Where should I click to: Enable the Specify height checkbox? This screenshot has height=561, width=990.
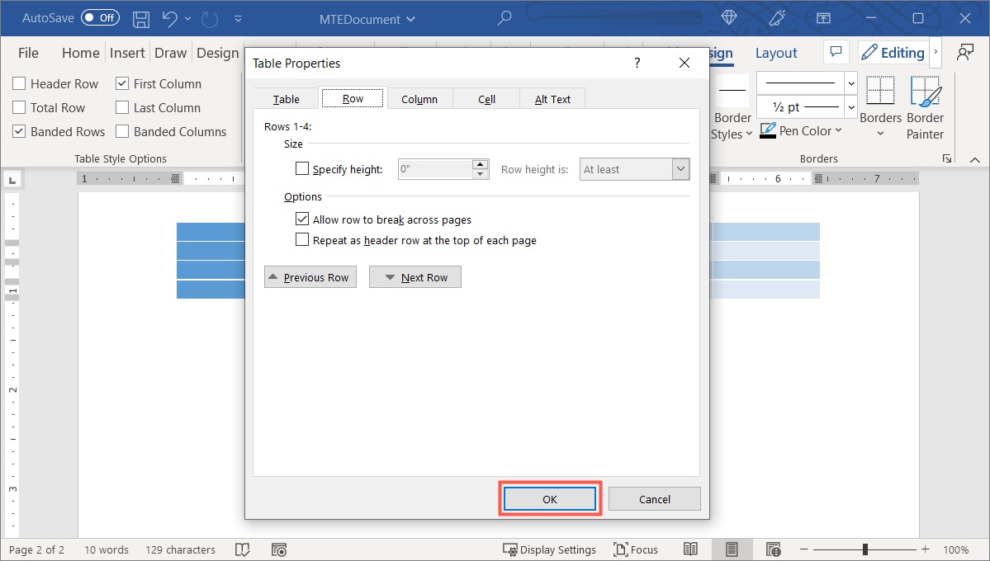tap(302, 168)
